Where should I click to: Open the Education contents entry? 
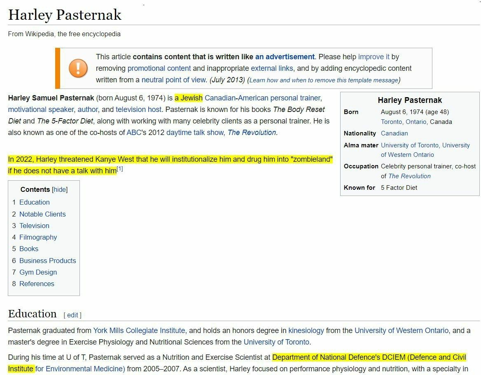pyautogui.click(x=34, y=202)
